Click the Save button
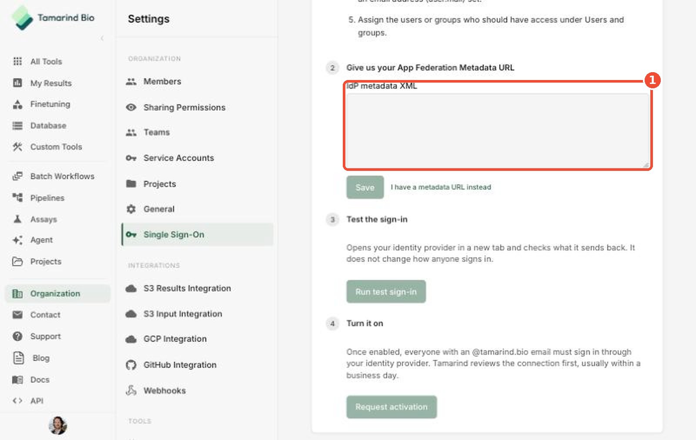 [365, 187]
